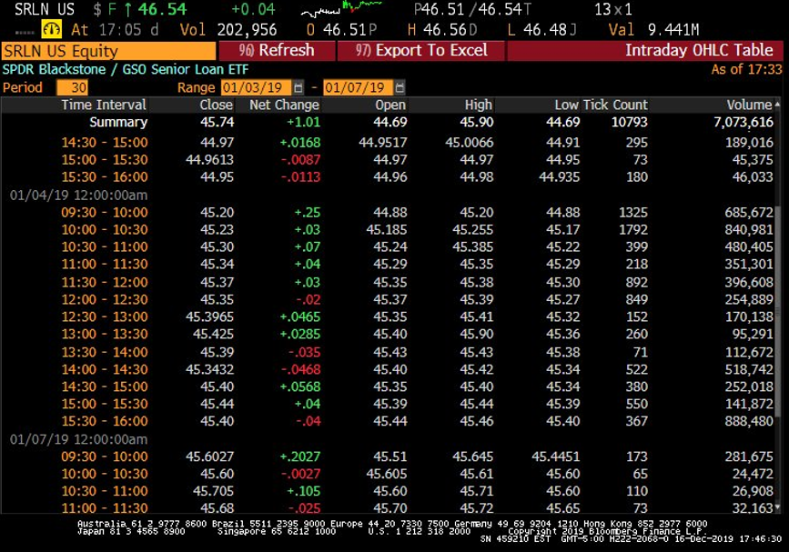Click the scroll up arrow next to Volume header
789x552 pixels.
[x=778, y=105]
